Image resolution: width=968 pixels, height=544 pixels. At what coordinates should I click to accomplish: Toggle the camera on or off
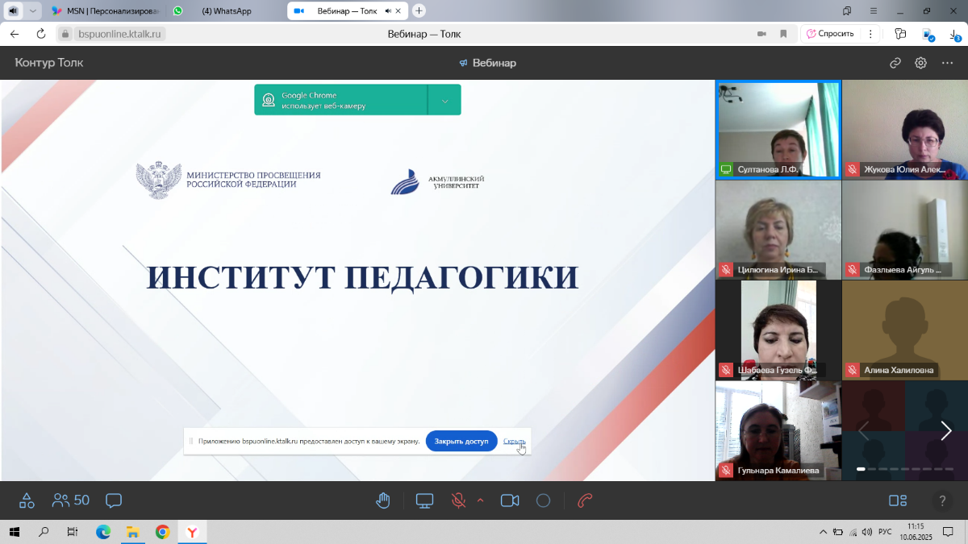(x=510, y=500)
